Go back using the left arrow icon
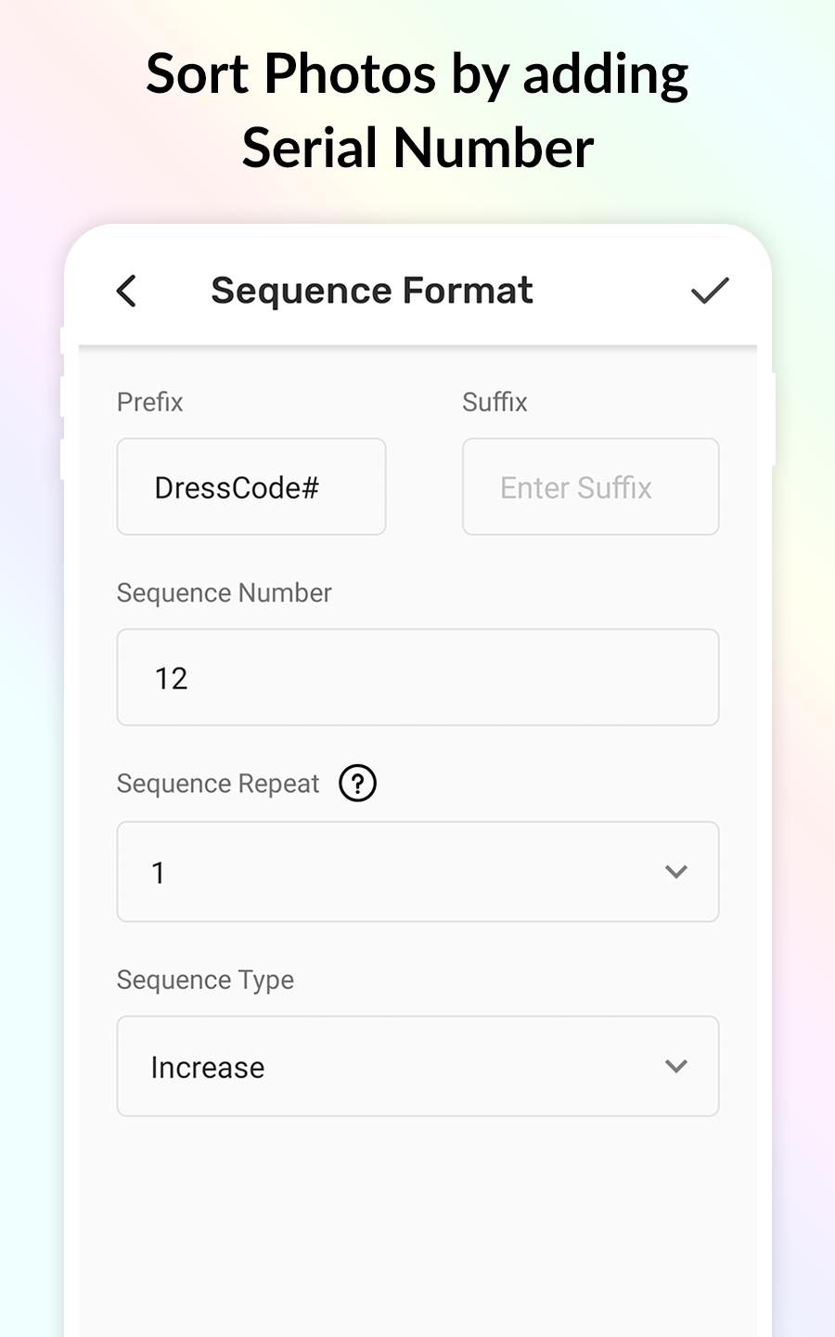Viewport: 835px width, 1337px height. tap(127, 291)
